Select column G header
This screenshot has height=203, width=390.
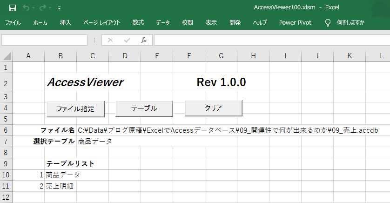(x=221, y=56)
